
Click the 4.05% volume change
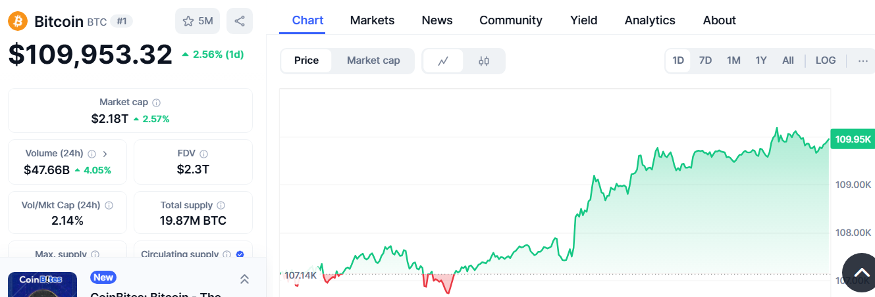tap(92, 170)
